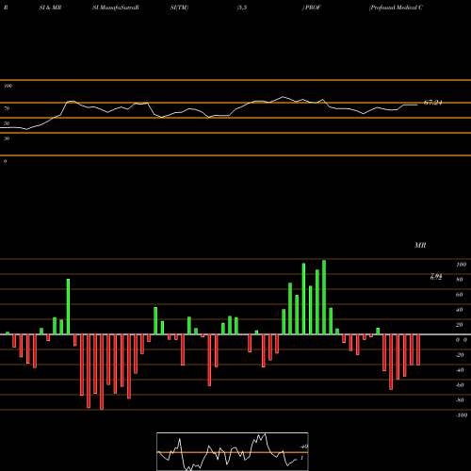471x471 pixels.
Task: Click the MR axis label -40
Action: tap(460, 370)
